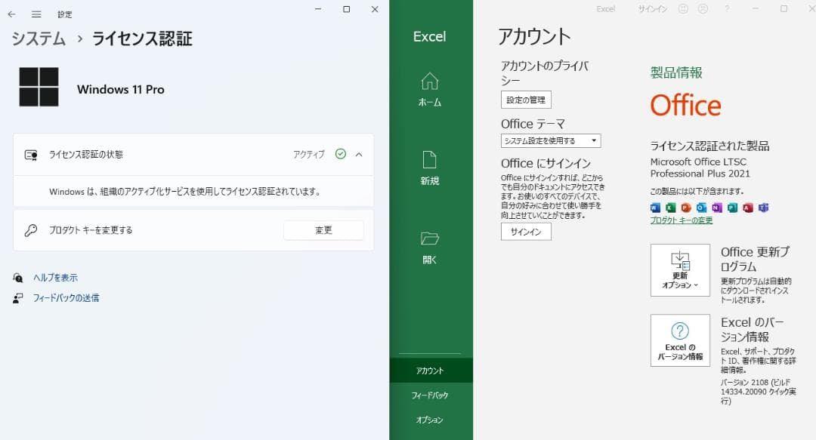Select the Teams icon in the product row

click(x=762, y=208)
